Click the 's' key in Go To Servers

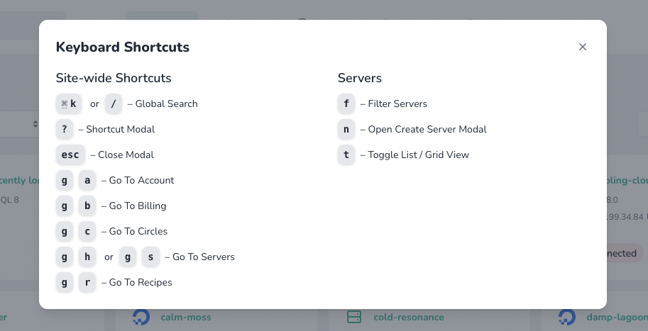click(150, 257)
